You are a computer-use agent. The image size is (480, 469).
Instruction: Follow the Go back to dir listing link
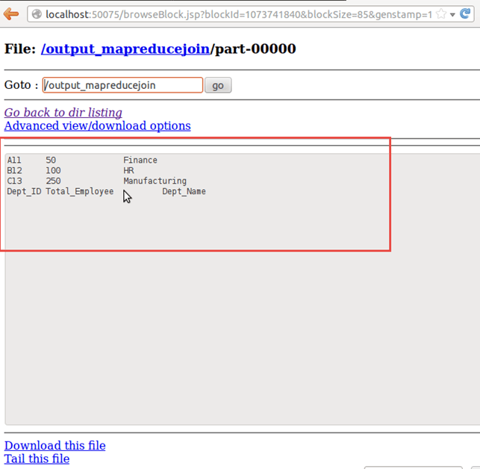[63, 112]
